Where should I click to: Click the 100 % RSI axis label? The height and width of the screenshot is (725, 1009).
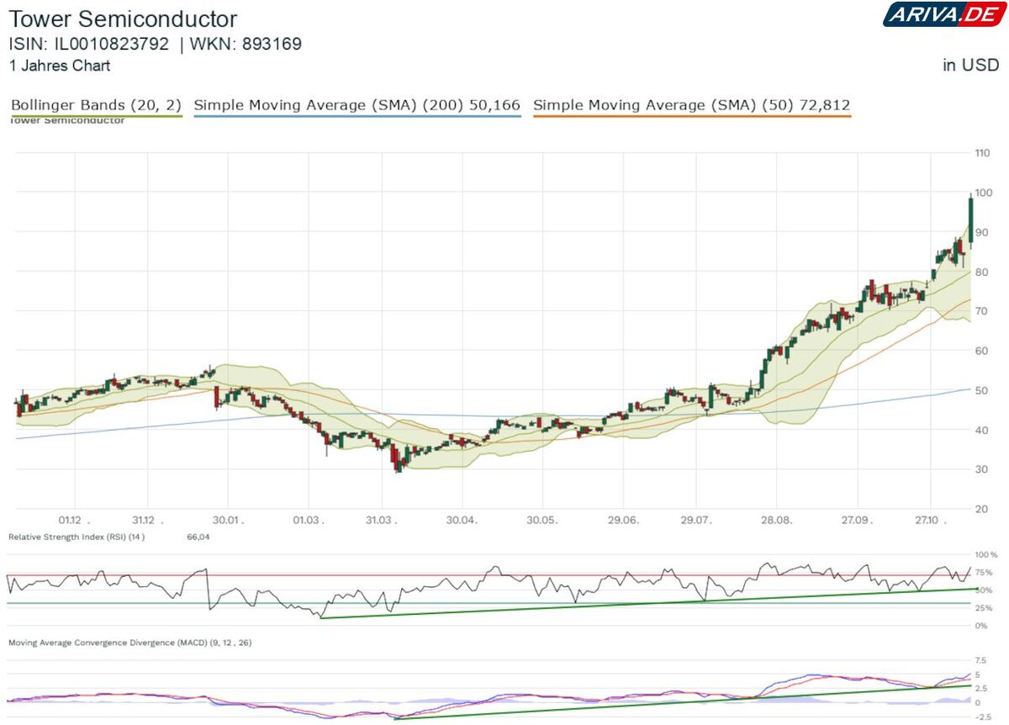coord(987,556)
